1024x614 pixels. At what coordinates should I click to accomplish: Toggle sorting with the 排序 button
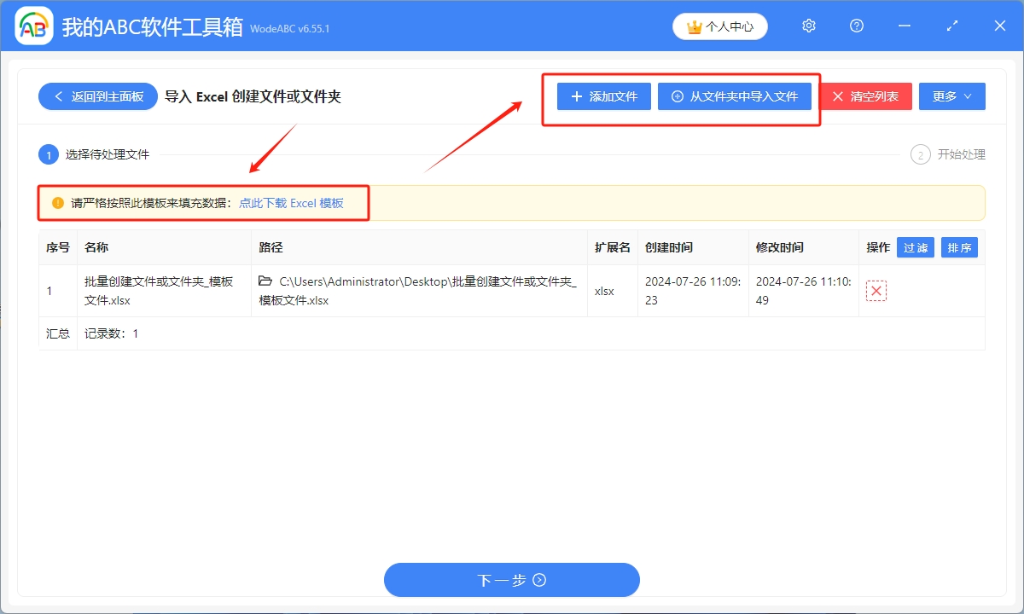[x=959, y=246]
